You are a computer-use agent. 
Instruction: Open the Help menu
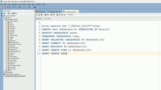44,4
